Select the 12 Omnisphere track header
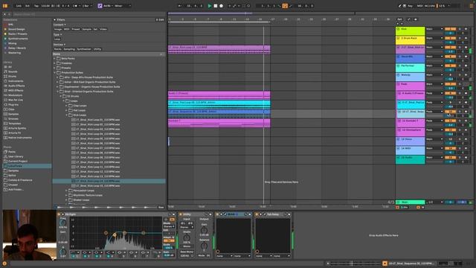 (x=410, y=132)
